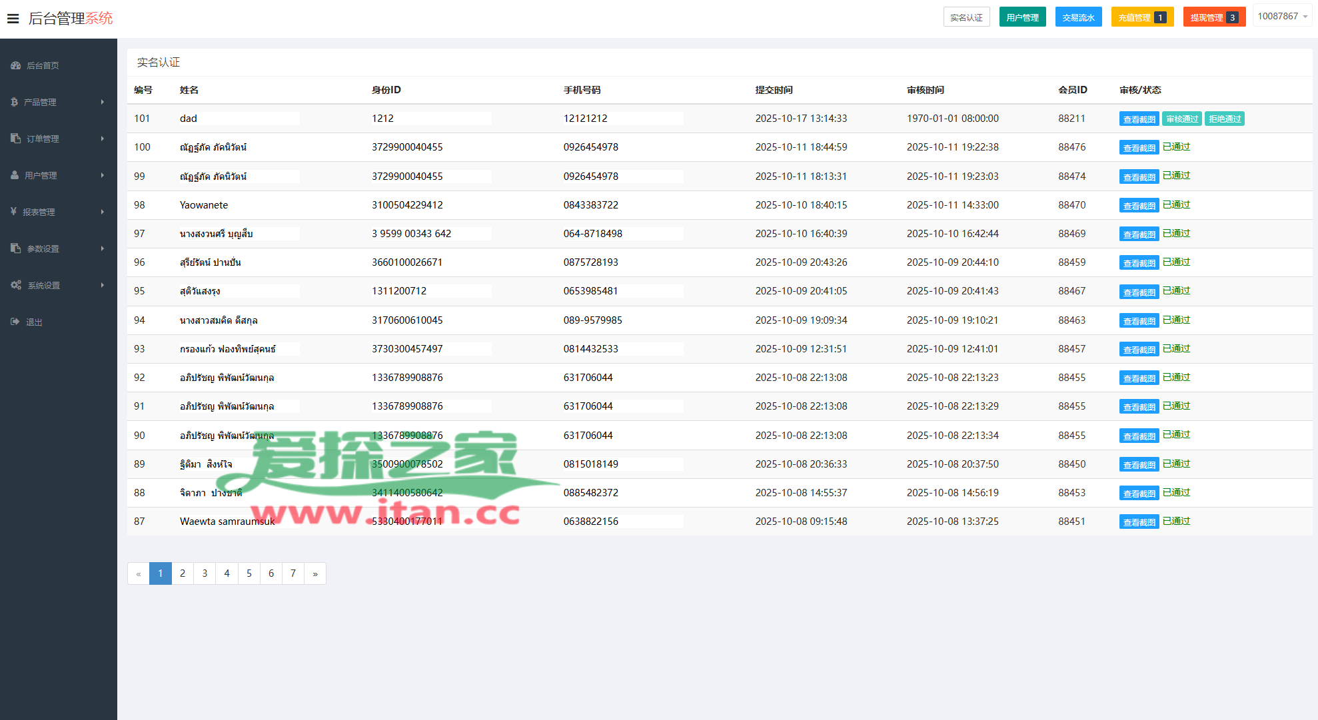Viewport: 1318px width, 720px height.
Task: Expand the 订单管理 submenu arrow
Action: [103, 139]
